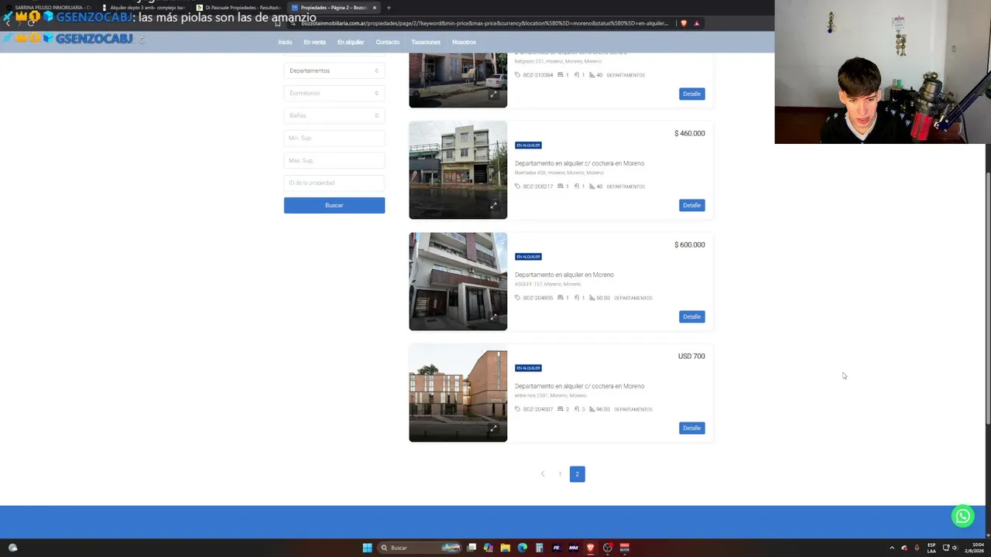Open the Libertador 459 listing title link
The image size is (991, 557).
579,163
